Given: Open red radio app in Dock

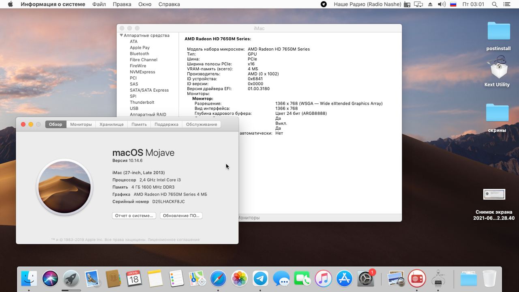Looking at the screenshot, I should pyautogui.click(x=417, y=279).
